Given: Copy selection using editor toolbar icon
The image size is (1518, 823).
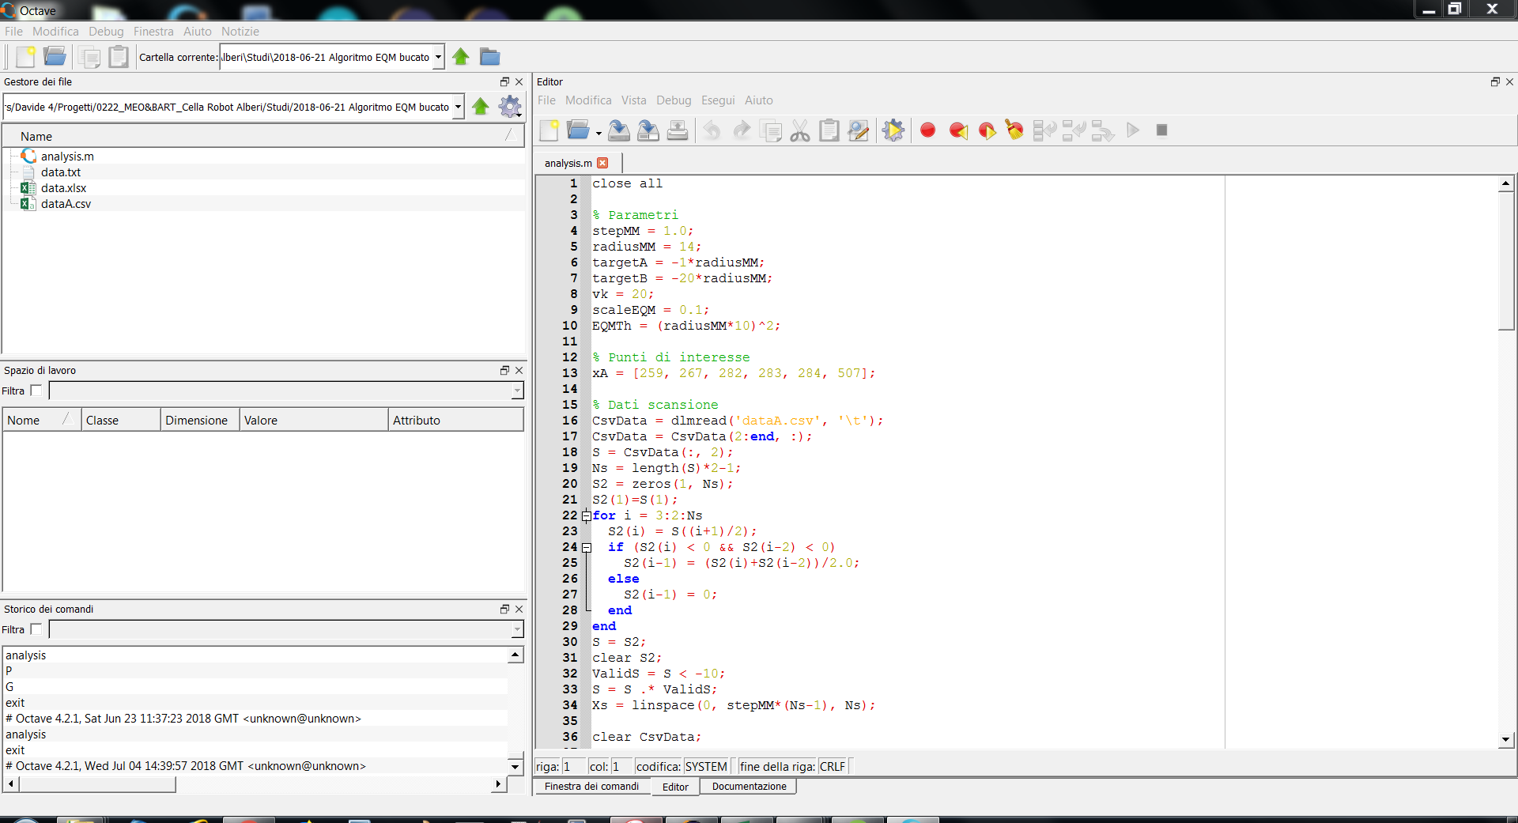Looking at the screenshot, I should 771,130.
